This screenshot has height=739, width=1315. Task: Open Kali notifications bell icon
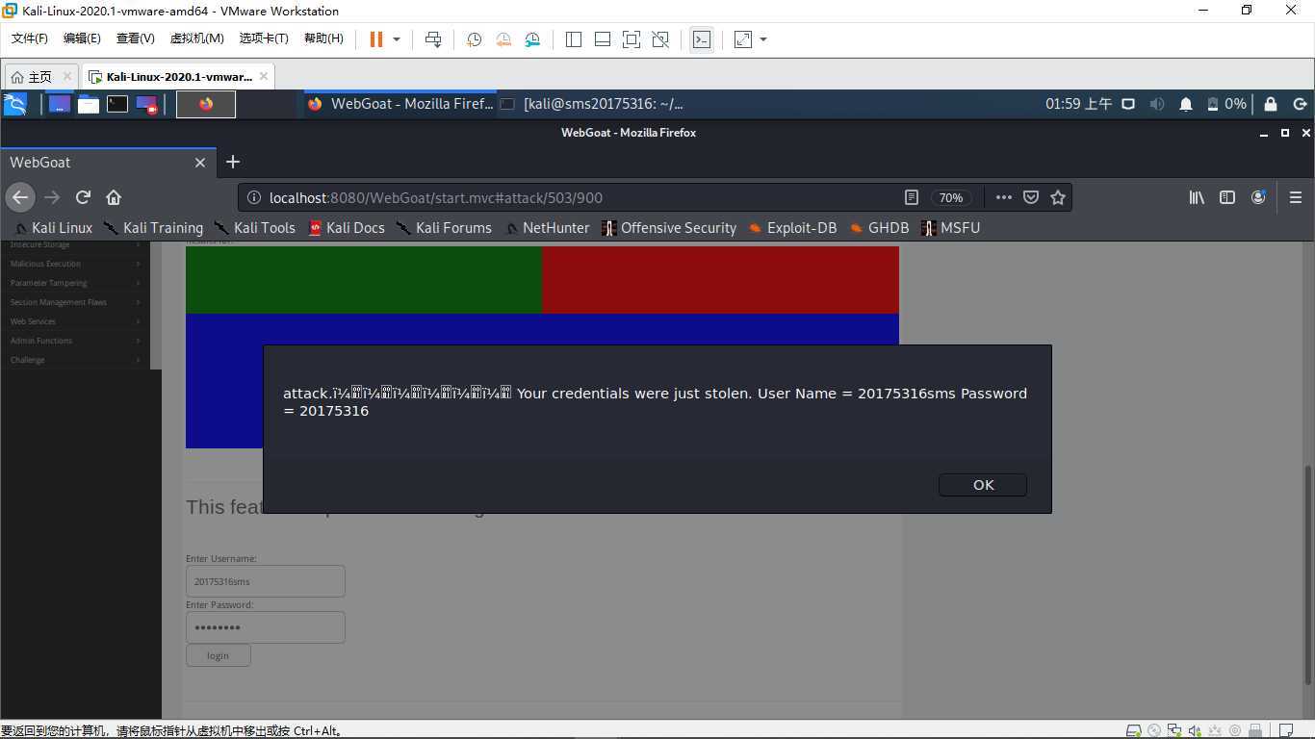[x=1186, y=104]
